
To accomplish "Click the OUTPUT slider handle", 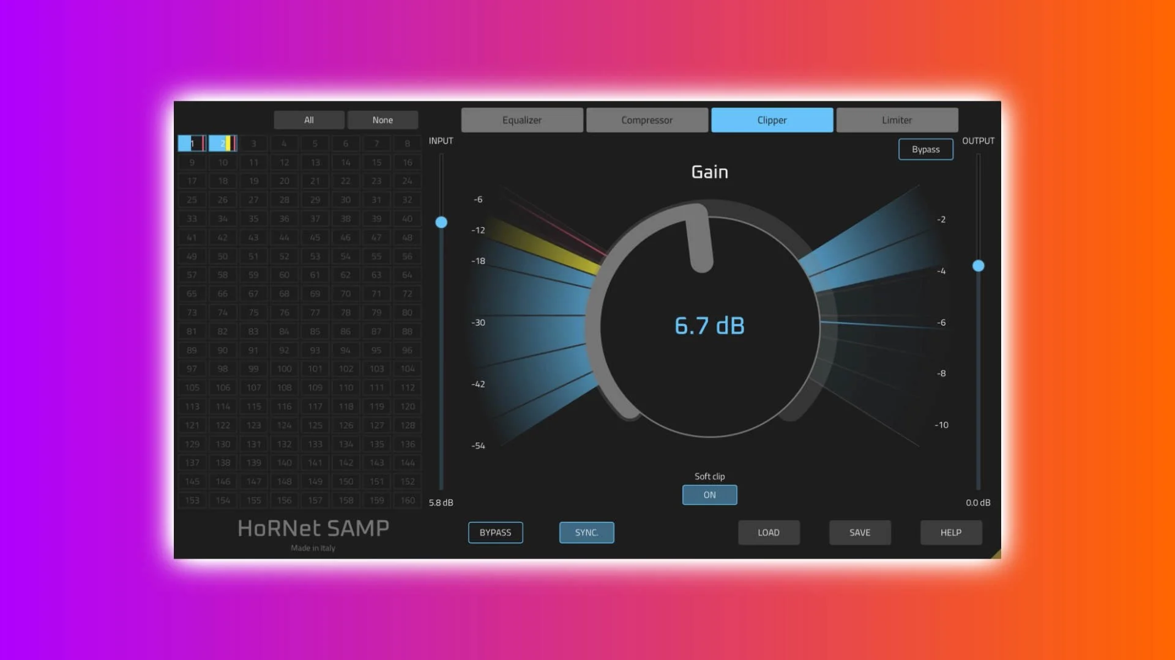I will (x=978, y=266).
